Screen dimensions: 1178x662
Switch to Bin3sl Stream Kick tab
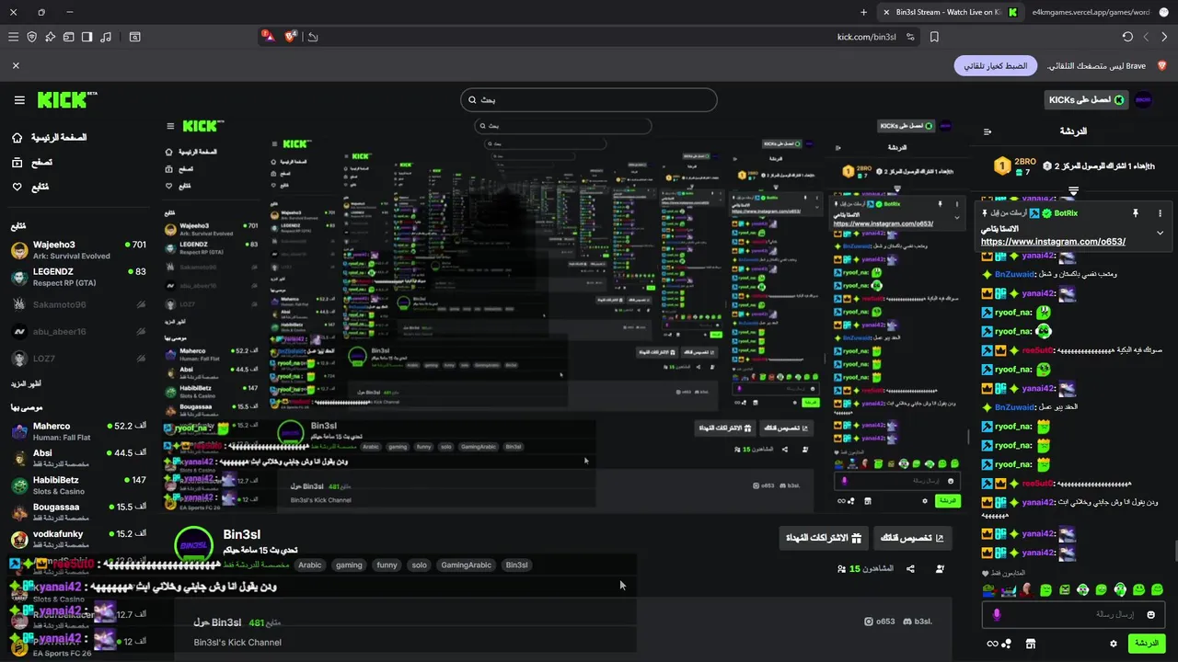pyautogui.click(x=949, y=12)
